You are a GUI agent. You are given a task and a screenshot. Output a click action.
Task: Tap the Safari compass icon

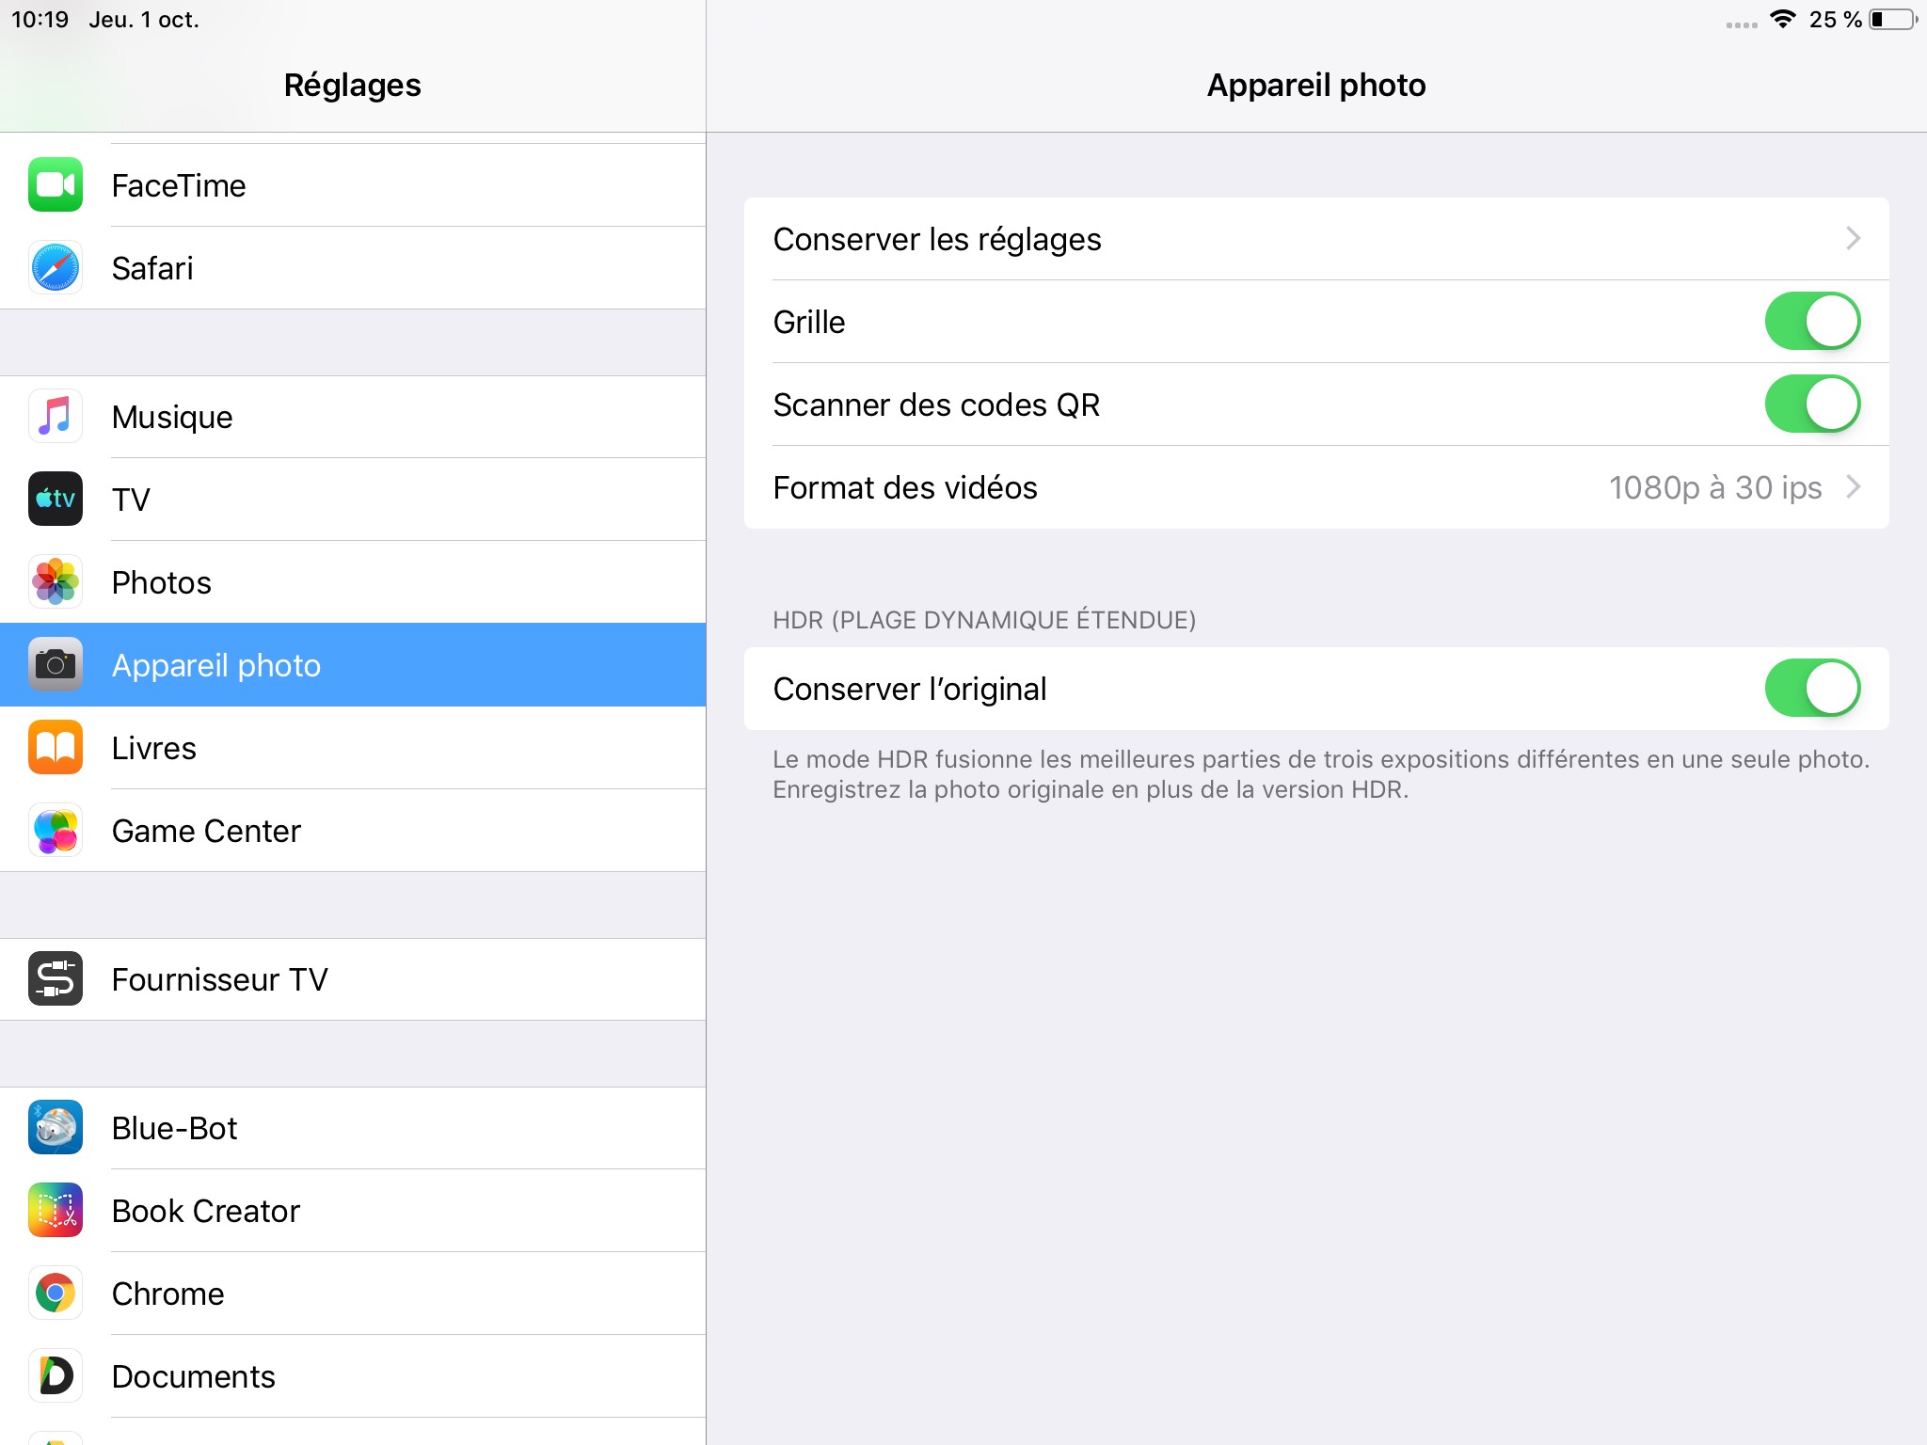click(56, 268)
